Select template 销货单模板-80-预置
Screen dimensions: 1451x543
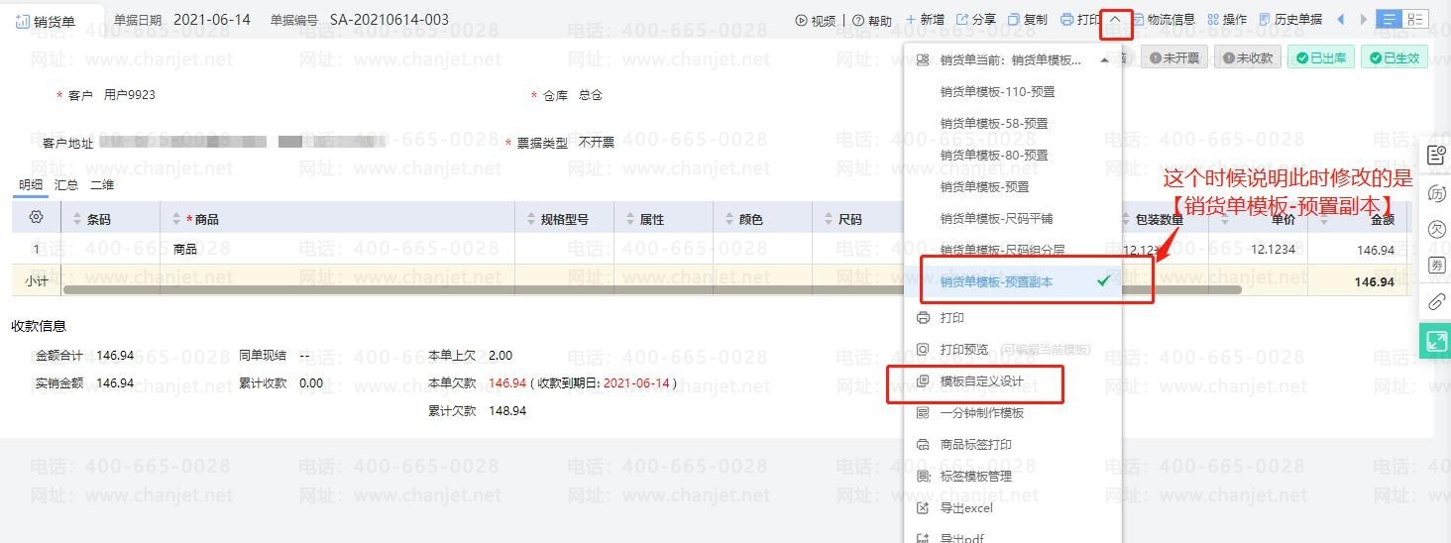pos(994,156)
